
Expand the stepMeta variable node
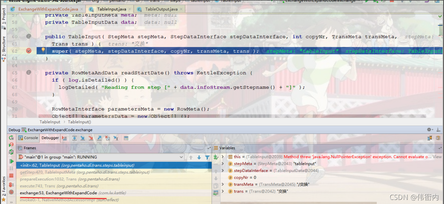pyautogui.click(x=223, y=164)
